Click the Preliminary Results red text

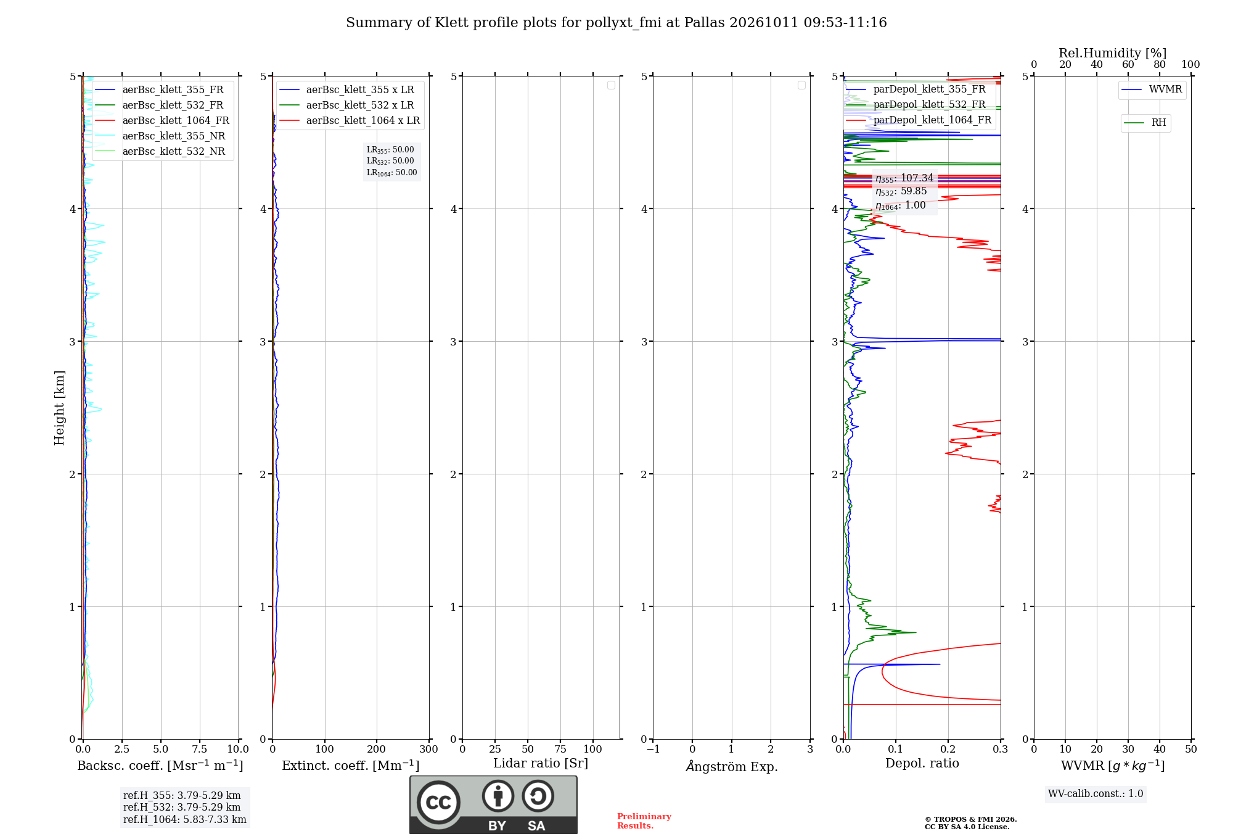644,821
